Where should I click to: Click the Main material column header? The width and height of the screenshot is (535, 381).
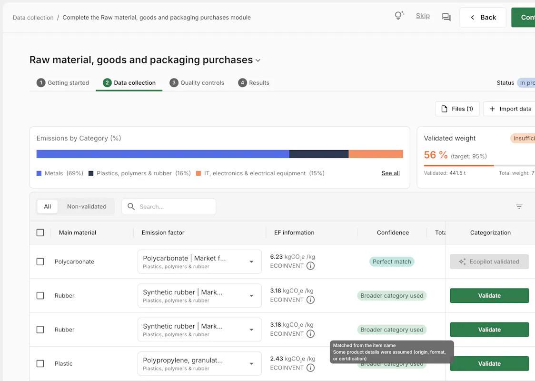(x=78, y=232)
